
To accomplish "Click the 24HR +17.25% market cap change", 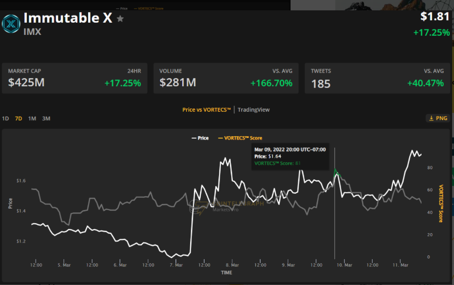I will (123, 83).
